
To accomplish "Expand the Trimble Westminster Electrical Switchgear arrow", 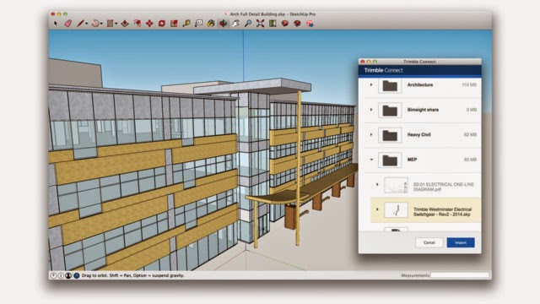I will 377,209.
